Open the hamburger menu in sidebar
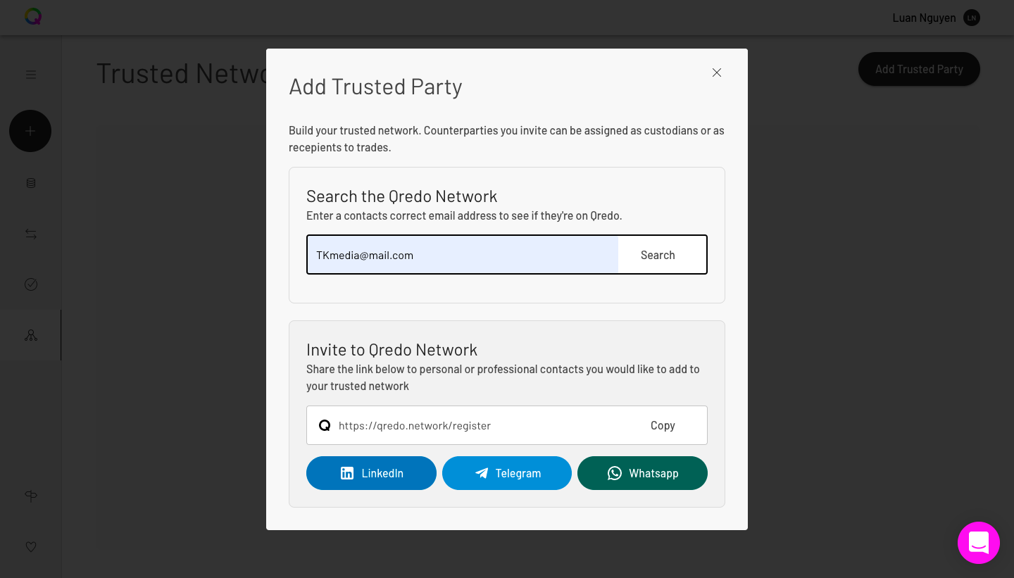The image size is (1014, 578). tap(31, 75)
